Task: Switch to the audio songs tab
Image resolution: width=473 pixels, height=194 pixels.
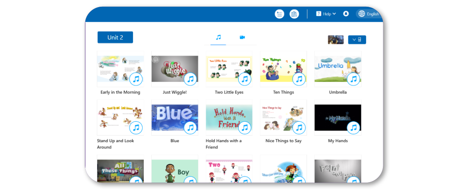Action: pos(218,37)
